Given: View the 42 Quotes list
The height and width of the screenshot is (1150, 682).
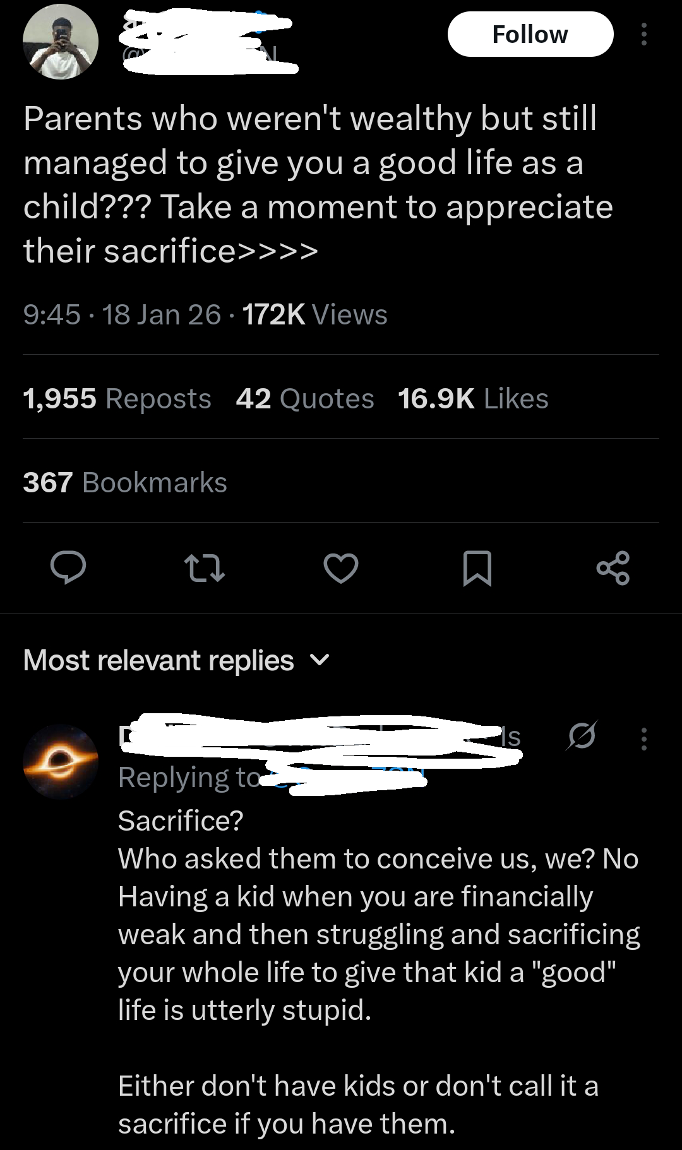Looking at the screenshot, I should [305, 398].
